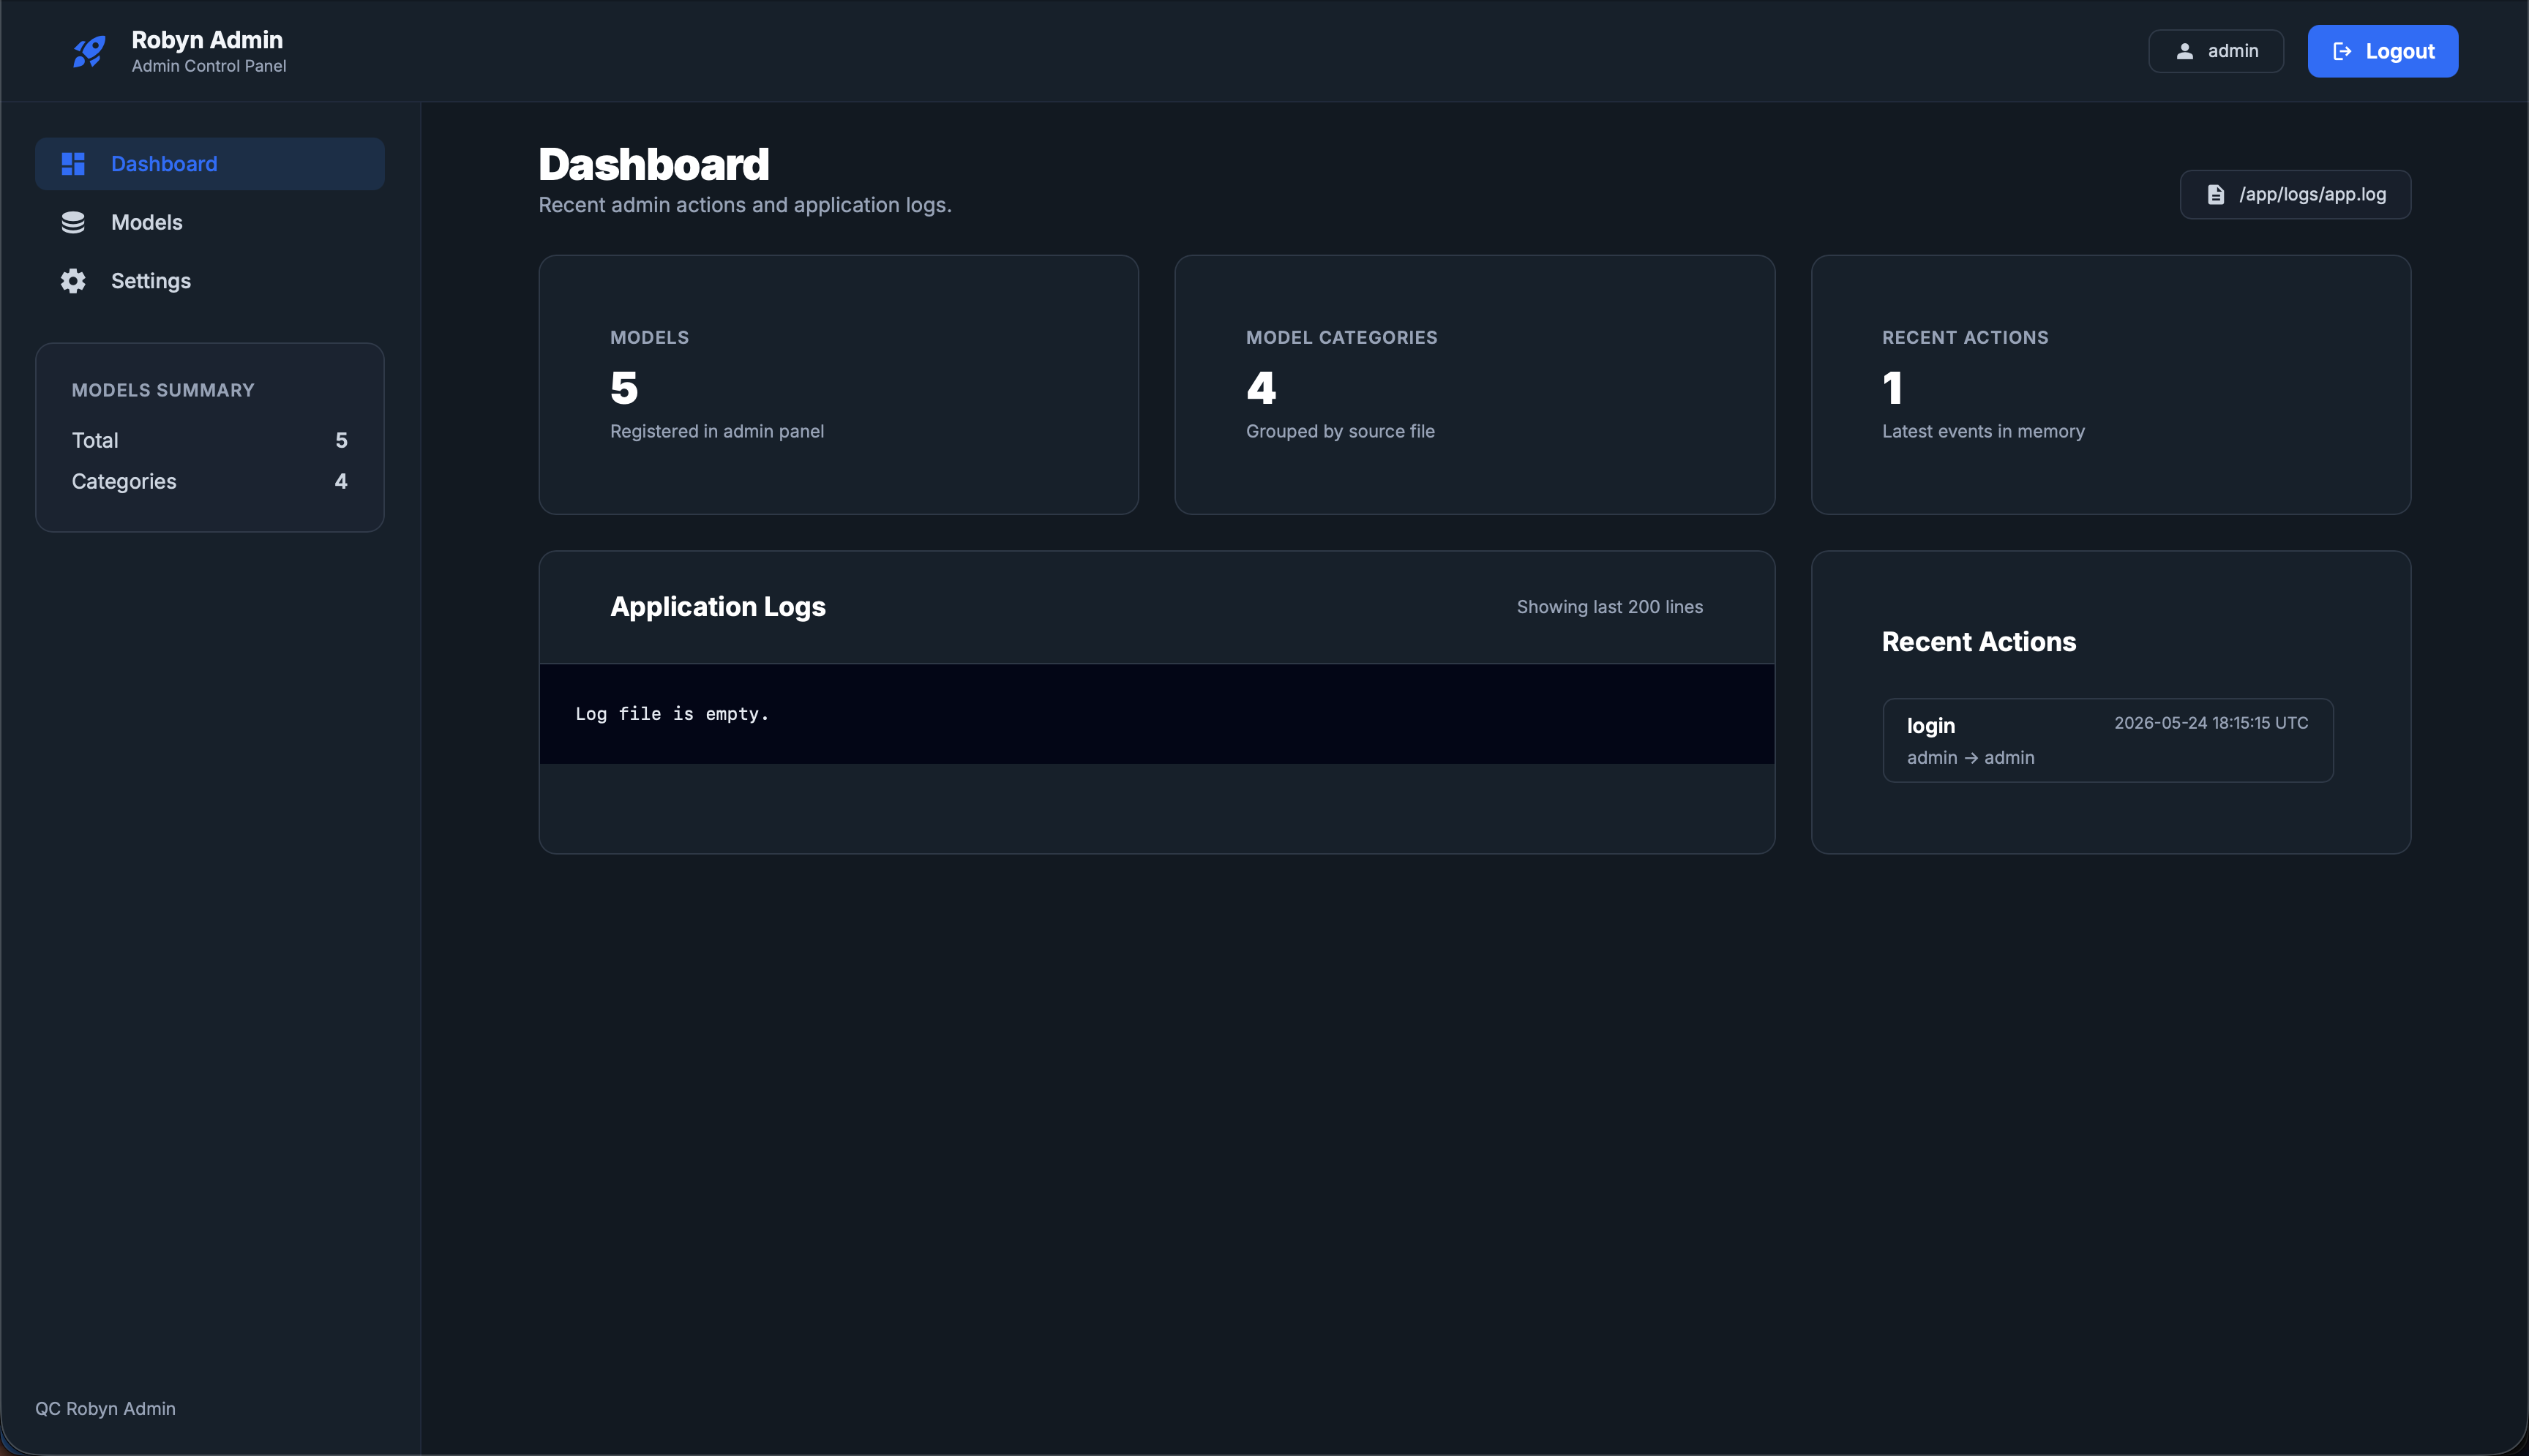Click 'Grouped by source file' caption
The height and width of the screenshot is (1456, 2529).
point(1340,431)
